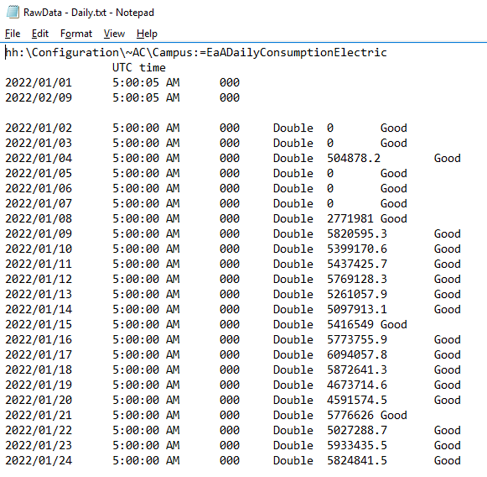Click the date 2022/01/24
Viewport: 487px width, 477px height.
pyautogui.click(x=38, y=461)
